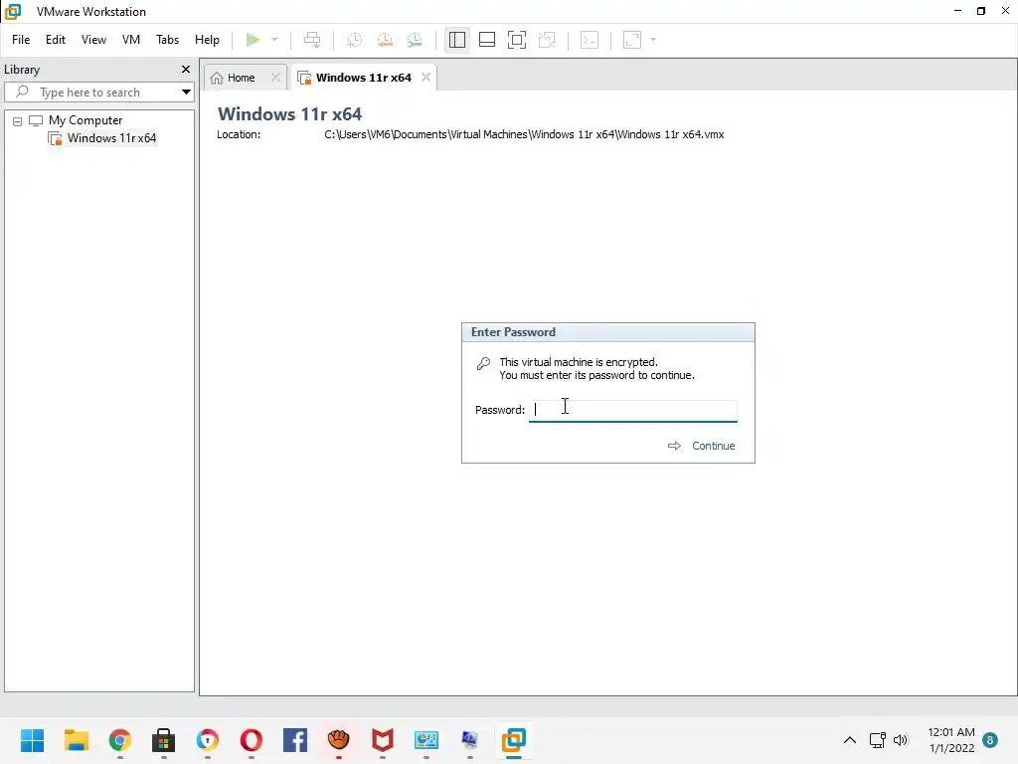This screenshot has width=1018, height=764.
Task: Click the baseball glove taskbar icon
Action: (339, 740)
